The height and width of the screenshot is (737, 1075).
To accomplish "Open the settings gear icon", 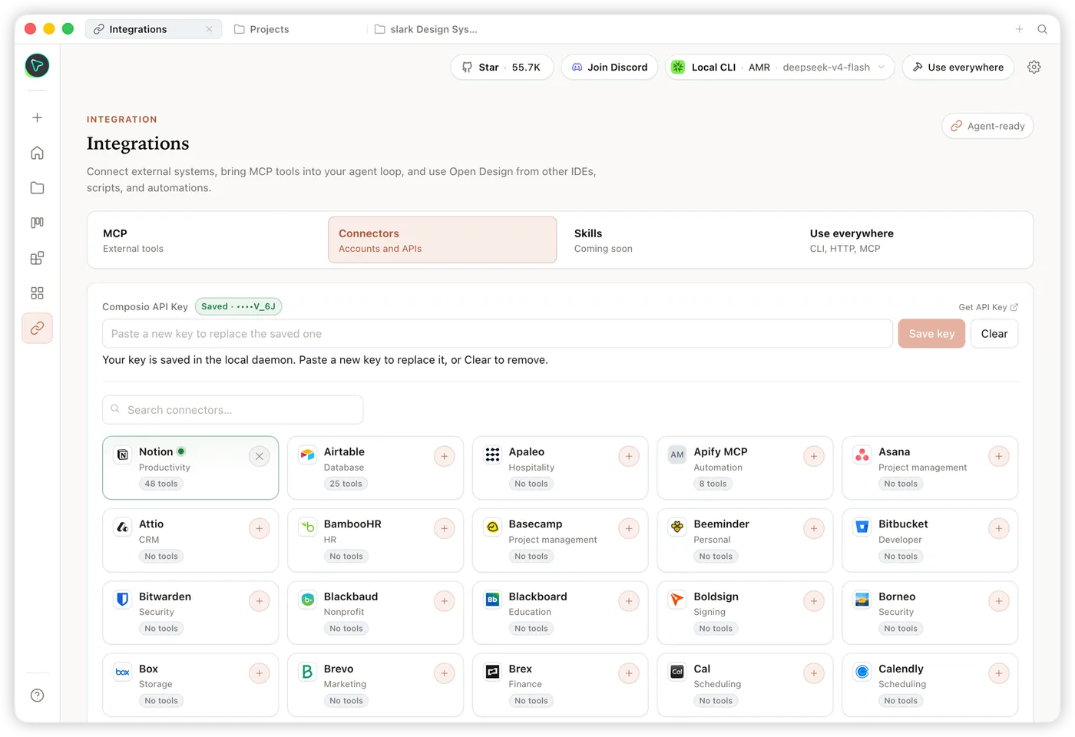I will pos(1034,67).
